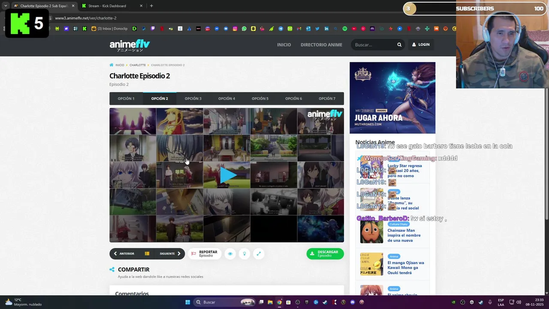Click the magnifier search icon in header

(399, 45)
